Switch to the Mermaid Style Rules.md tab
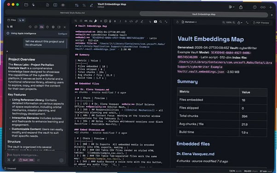This screenshot has height=173, width=277. 72,13
